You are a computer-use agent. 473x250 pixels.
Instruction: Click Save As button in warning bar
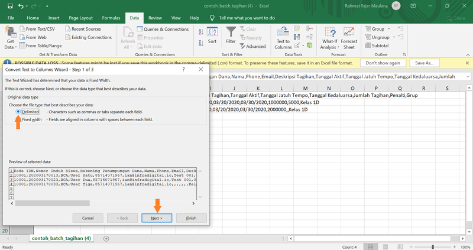tap(424, 63)
